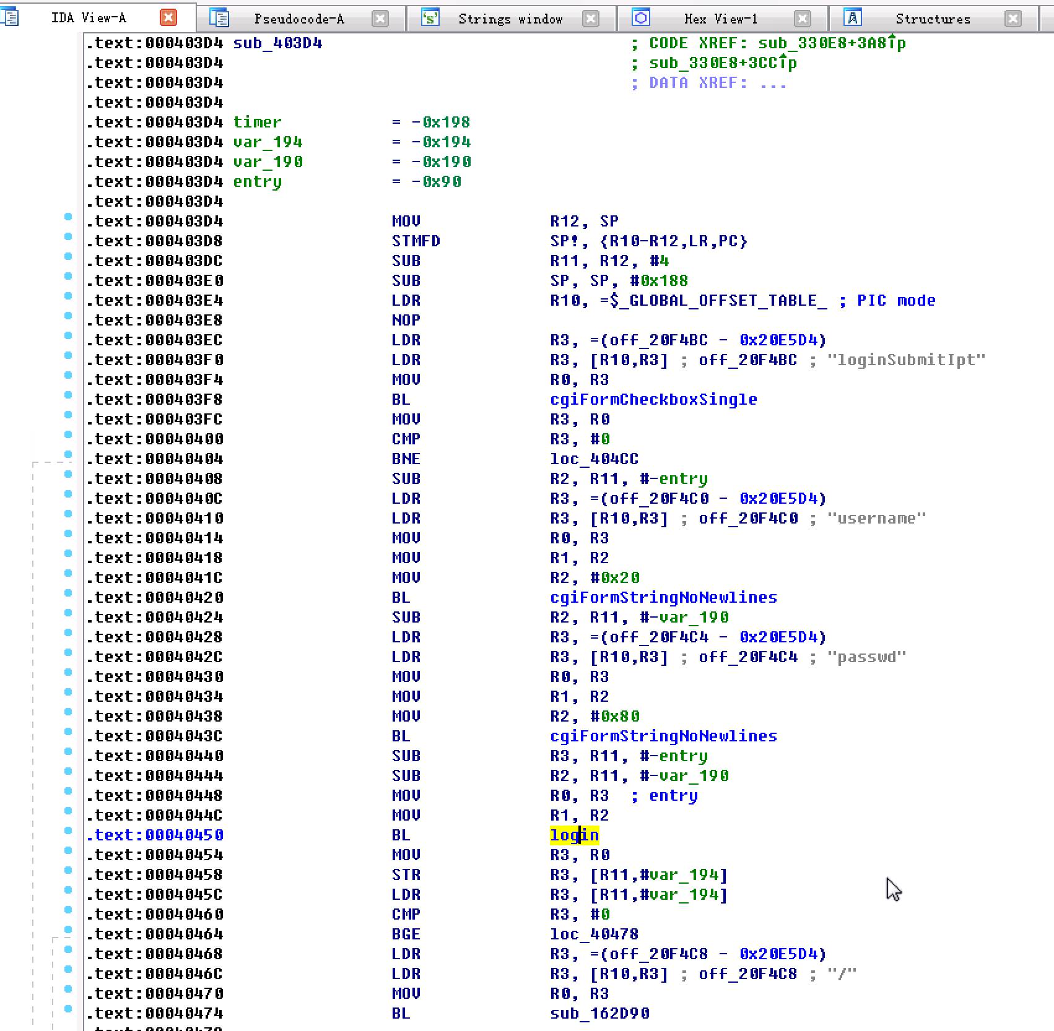Toggle breakpoint dot at address 00040420
Image resolution: width=1054 pixels, height=1031 pixels.
68,593
